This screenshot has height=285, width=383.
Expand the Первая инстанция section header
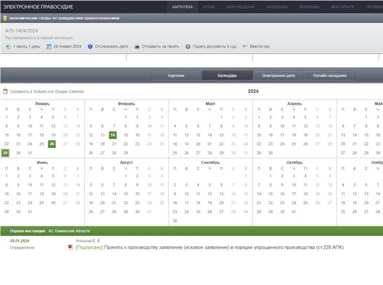pos(50,231)
